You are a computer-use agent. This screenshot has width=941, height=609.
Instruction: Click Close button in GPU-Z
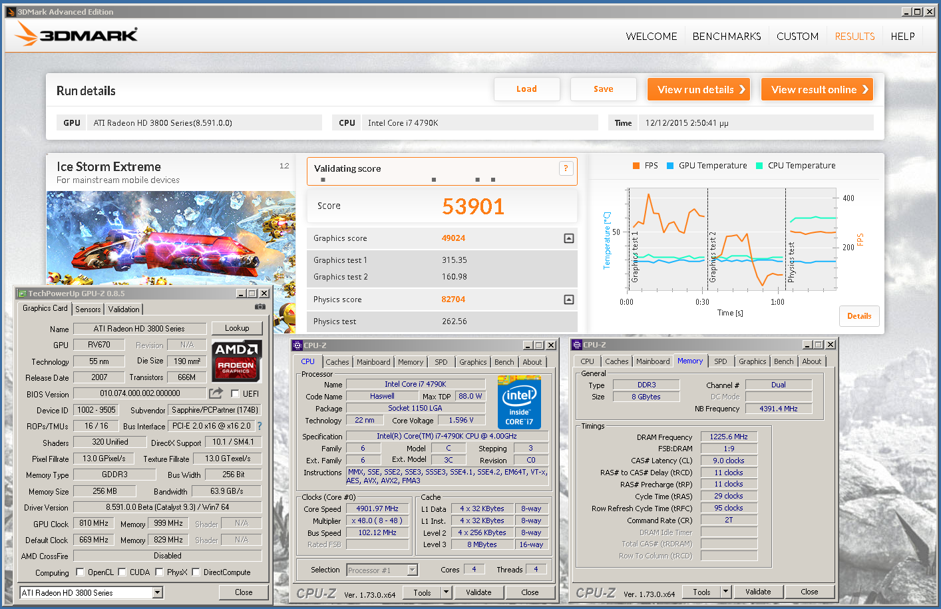tap(244, 592)
